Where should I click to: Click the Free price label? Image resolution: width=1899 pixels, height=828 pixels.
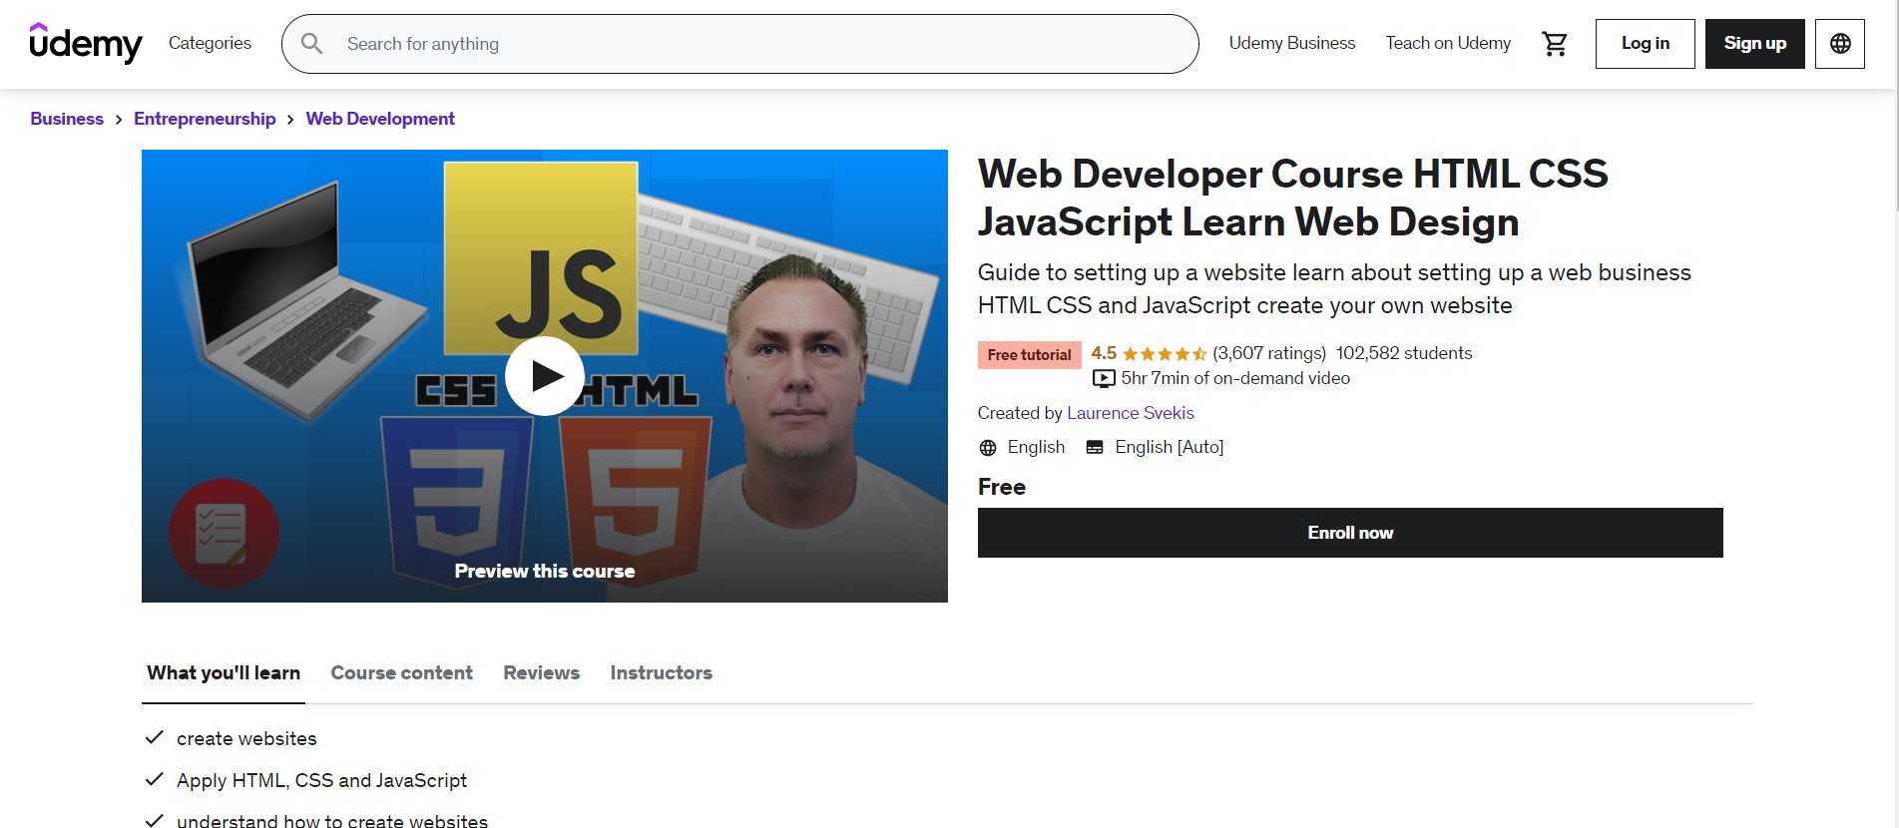1002,487
